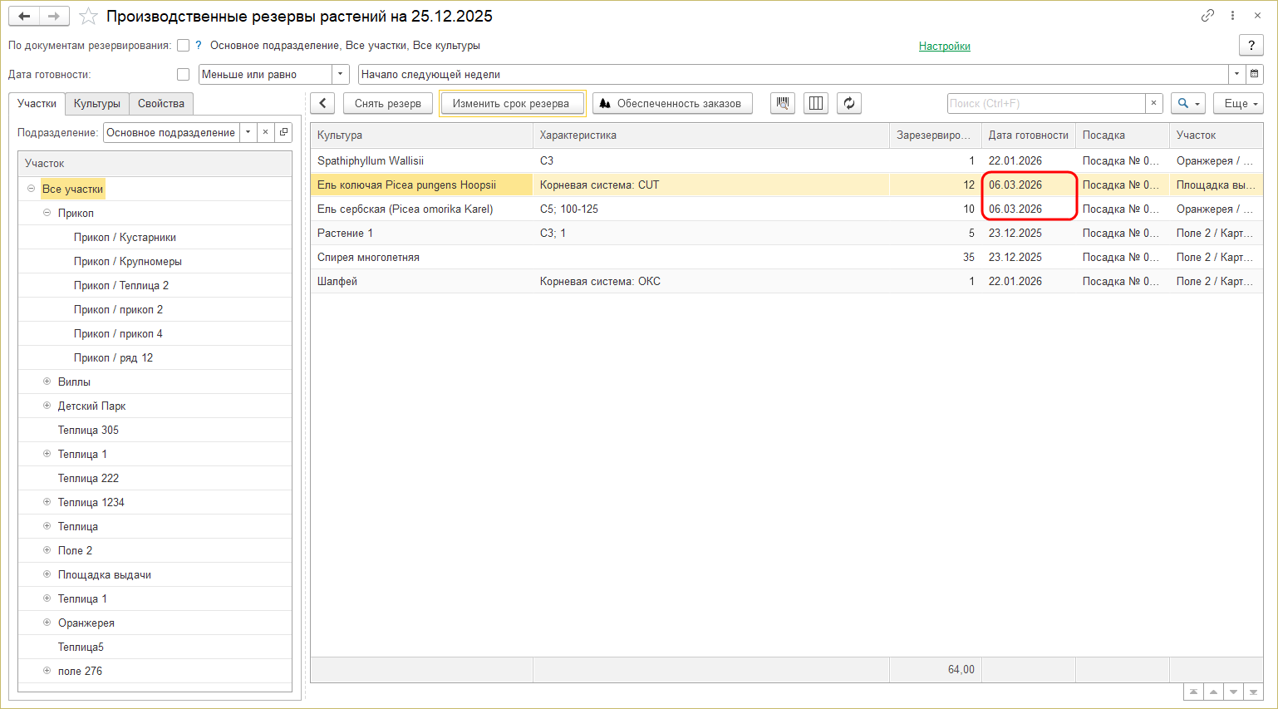Open the magnifier search options button
The width and height of the screenshot is (1278, 709).
[1188, 103]
